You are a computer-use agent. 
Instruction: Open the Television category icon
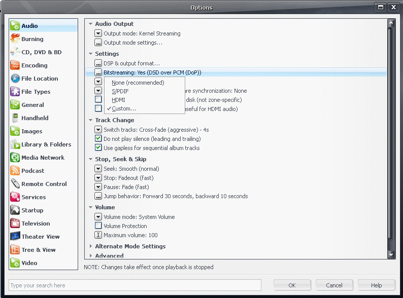coord(15,223)
